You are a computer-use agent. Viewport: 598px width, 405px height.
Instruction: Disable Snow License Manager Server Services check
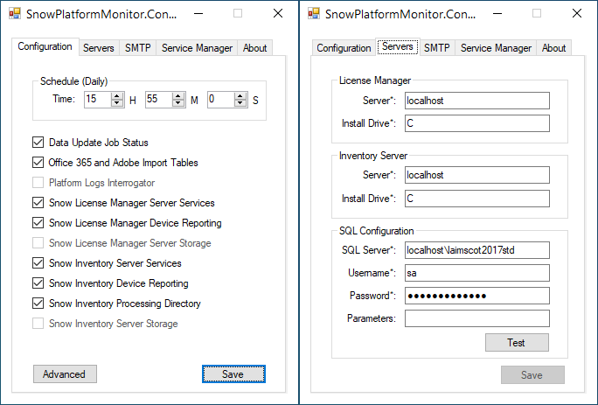point(38,203)
